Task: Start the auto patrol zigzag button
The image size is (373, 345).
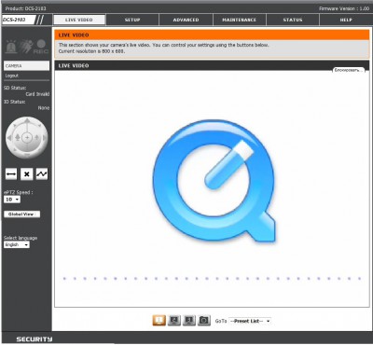Action: (42, 174)
